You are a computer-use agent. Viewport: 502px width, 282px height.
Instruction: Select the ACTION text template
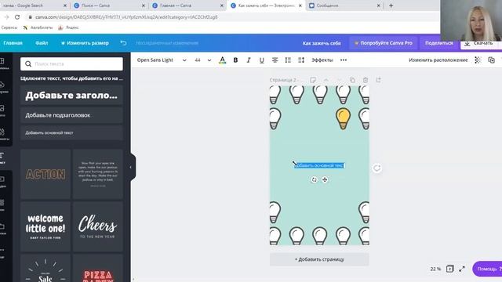click(45, 174)
